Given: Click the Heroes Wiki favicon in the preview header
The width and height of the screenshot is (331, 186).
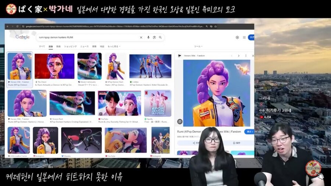Looking at the screenshot, I should click(179, 56).
